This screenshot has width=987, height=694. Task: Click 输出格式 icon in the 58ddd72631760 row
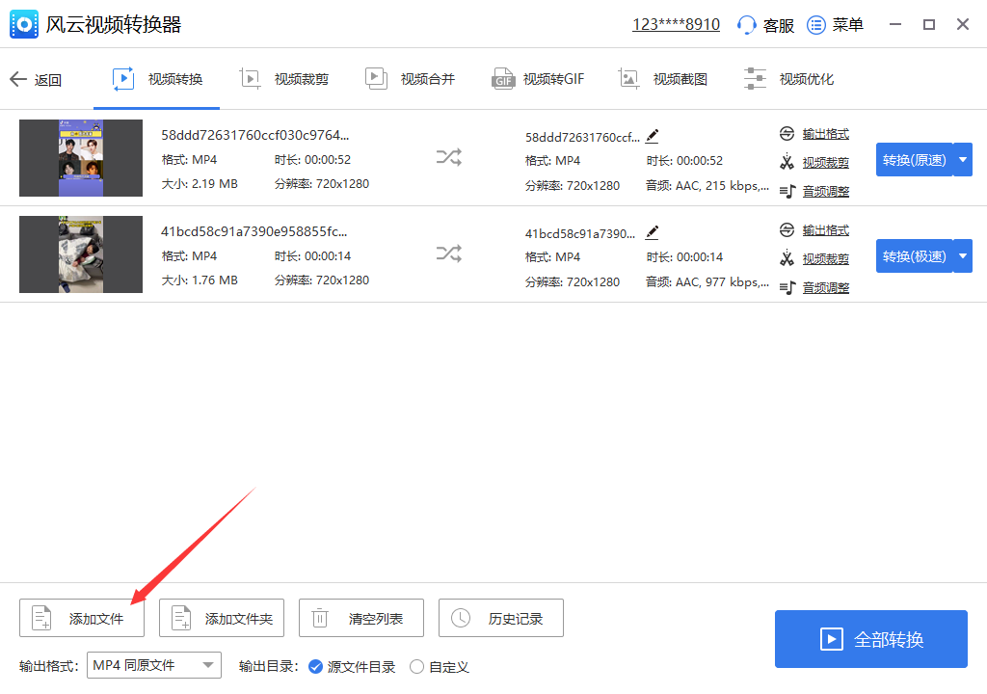[x=787, y=134]
